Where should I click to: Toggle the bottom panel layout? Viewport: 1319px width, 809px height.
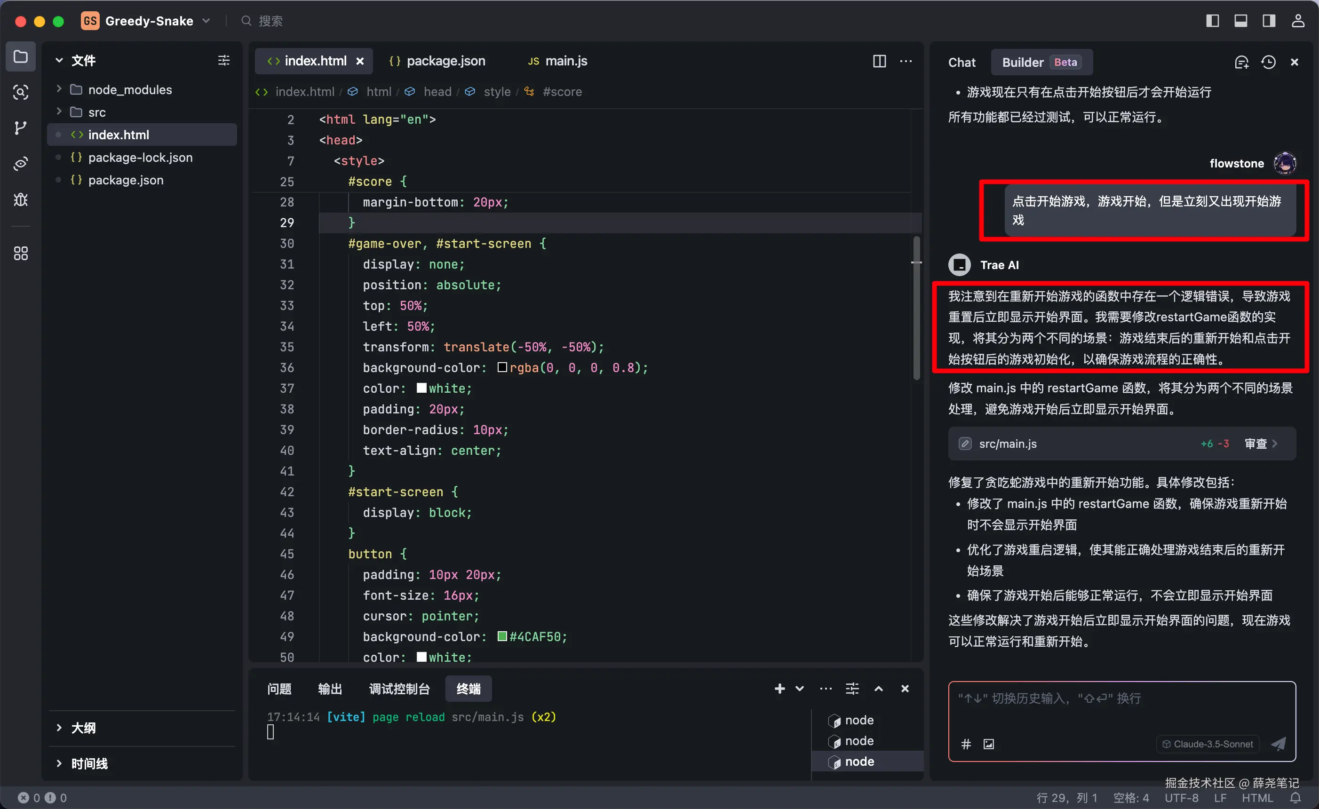tap(1241, 21)
